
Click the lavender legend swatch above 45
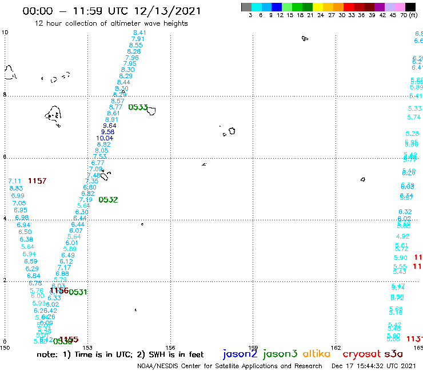[390, 7]
